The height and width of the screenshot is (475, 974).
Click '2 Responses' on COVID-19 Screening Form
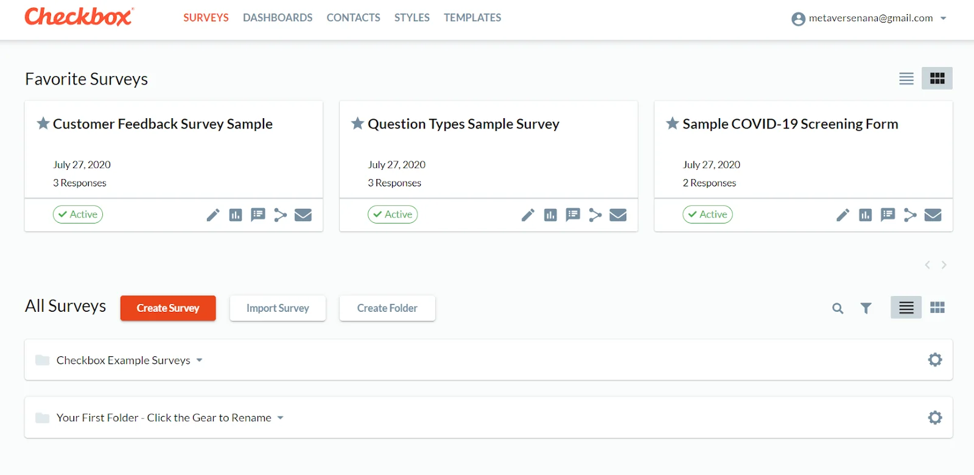point(709,183)
